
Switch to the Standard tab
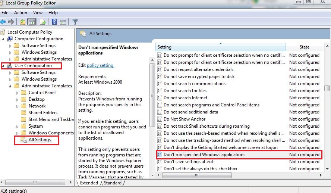(x=113, y=183)
